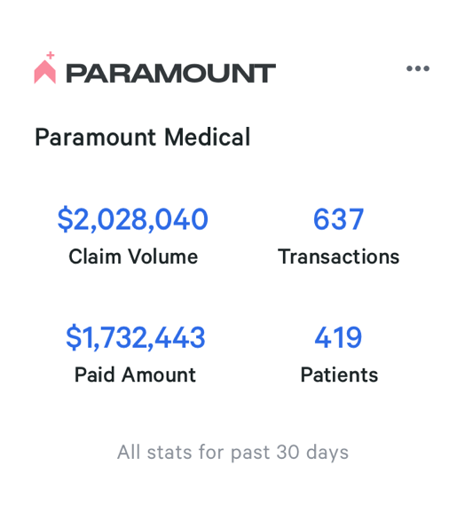View the 637 transactions count

(338, 219)
